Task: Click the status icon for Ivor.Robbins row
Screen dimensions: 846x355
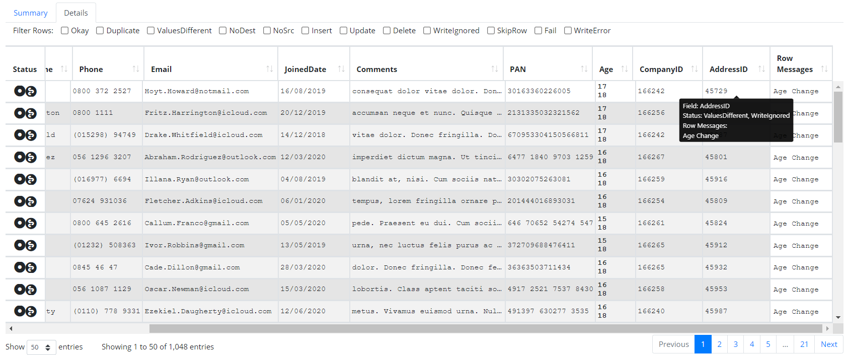Action: 25,245
